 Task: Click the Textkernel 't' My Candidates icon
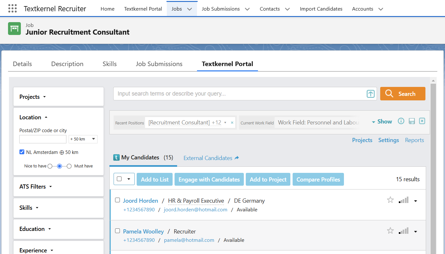click(x=116, y=157)
